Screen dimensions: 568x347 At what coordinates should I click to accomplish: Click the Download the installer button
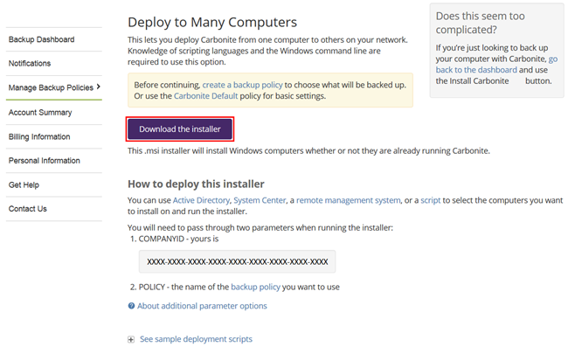tap(180, 129)
